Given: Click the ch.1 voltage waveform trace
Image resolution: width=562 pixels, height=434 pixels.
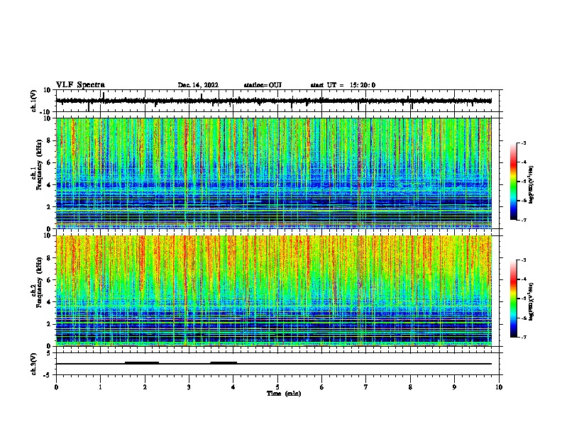Looking at the screenshot, I should click(x=273, y=101).
